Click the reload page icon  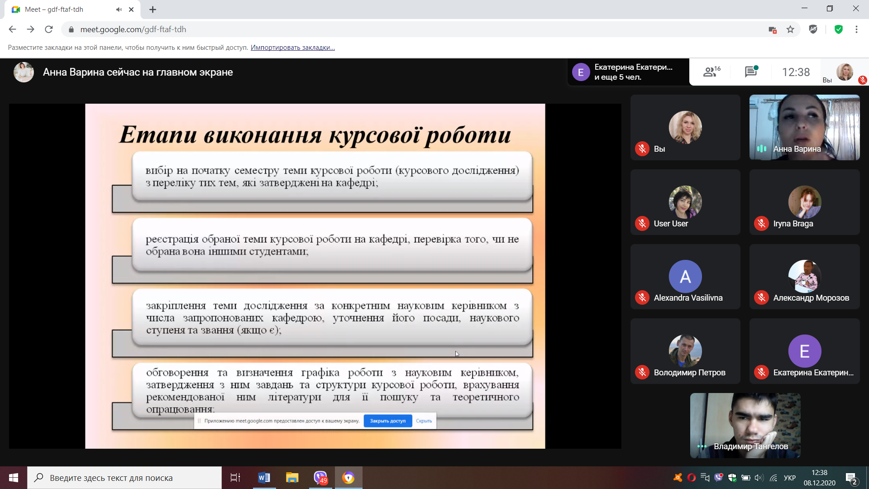pos(49,29)
